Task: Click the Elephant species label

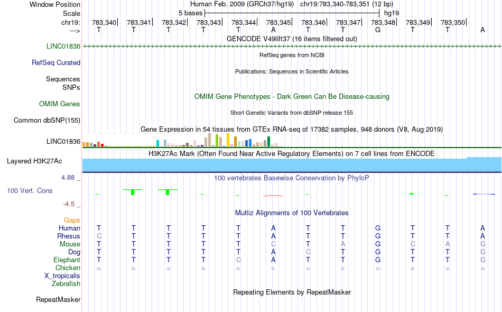Action: 67,260
